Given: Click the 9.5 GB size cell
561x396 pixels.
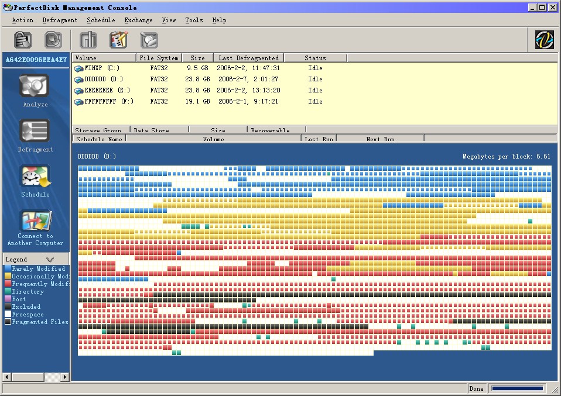Looking at the screenshot, I should point(197,68).
